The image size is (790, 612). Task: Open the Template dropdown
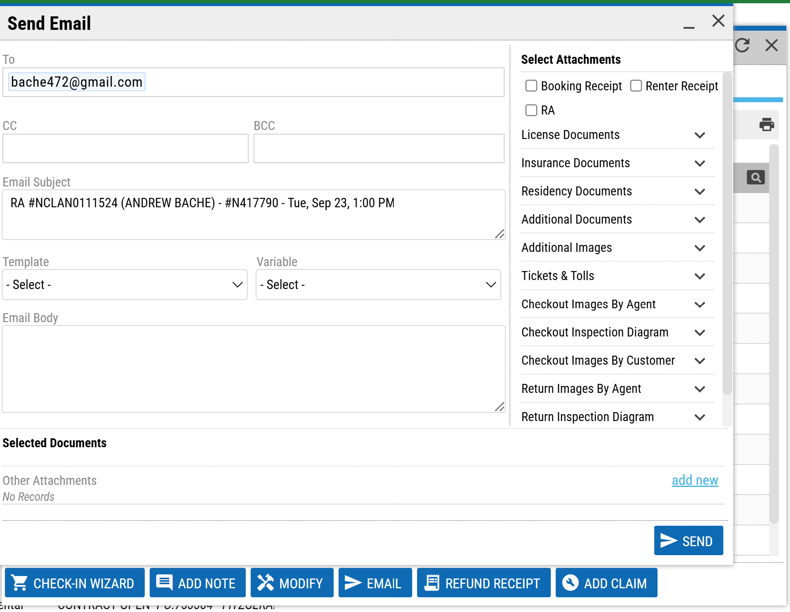pyautogui.click(x=125, y=285)
